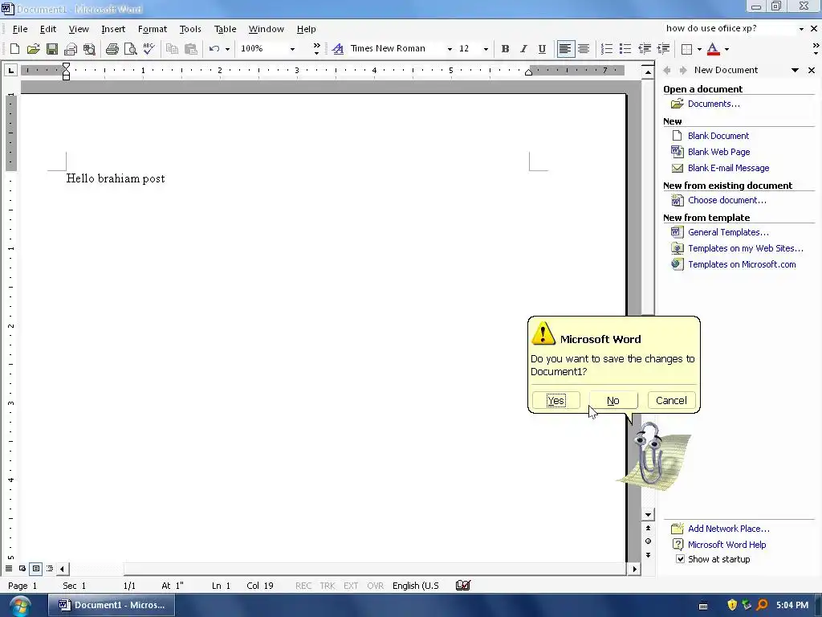The image size is (822, 617).
Task: Click the Undo arrow icon
Action: 214,49
